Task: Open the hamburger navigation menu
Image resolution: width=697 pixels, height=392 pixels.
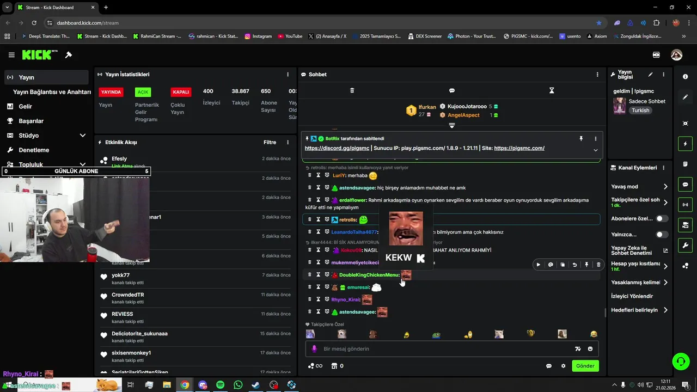Action: (11, 55)
